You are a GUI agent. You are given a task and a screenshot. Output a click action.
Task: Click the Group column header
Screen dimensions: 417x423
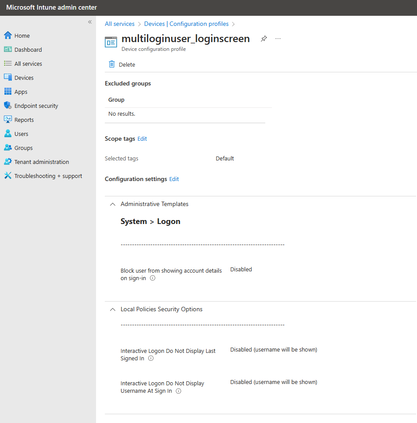coord(116,100)
